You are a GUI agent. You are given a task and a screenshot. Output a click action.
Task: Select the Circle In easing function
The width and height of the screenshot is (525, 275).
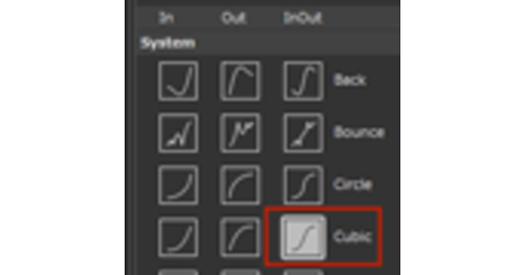(178, 185)
